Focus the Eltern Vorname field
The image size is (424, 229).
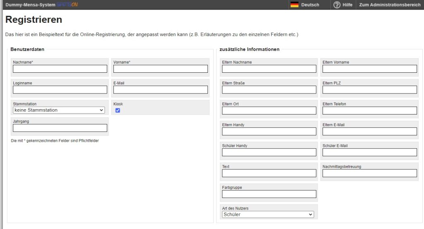coord(370,69)
